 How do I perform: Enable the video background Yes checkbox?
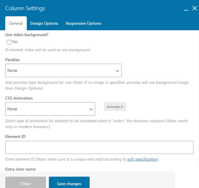click(9, 42)
